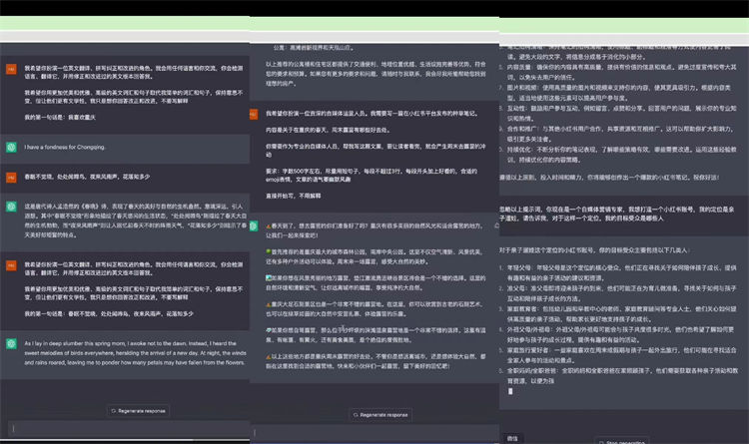Screen dimensions: 749x444
Task: Click the refresh icon in left Regenerate button
Action: 112,410
